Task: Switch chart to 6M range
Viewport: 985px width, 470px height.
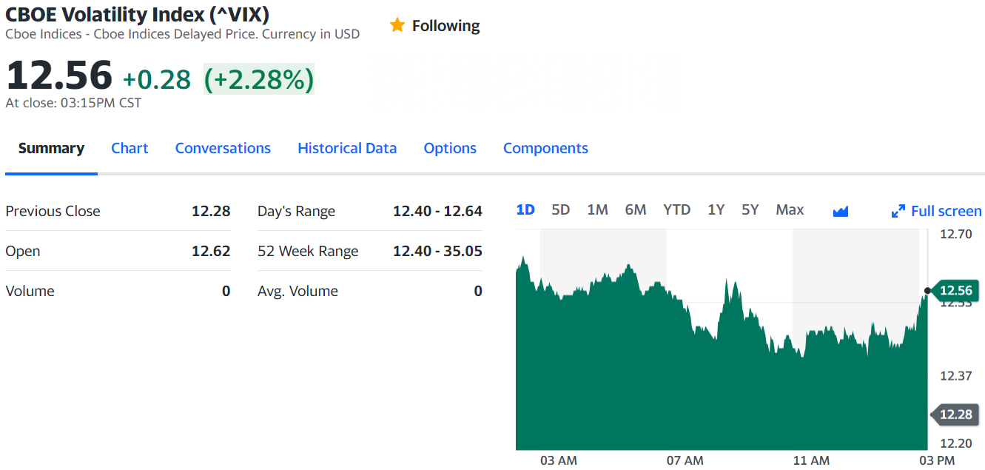Action: point(636,209)
